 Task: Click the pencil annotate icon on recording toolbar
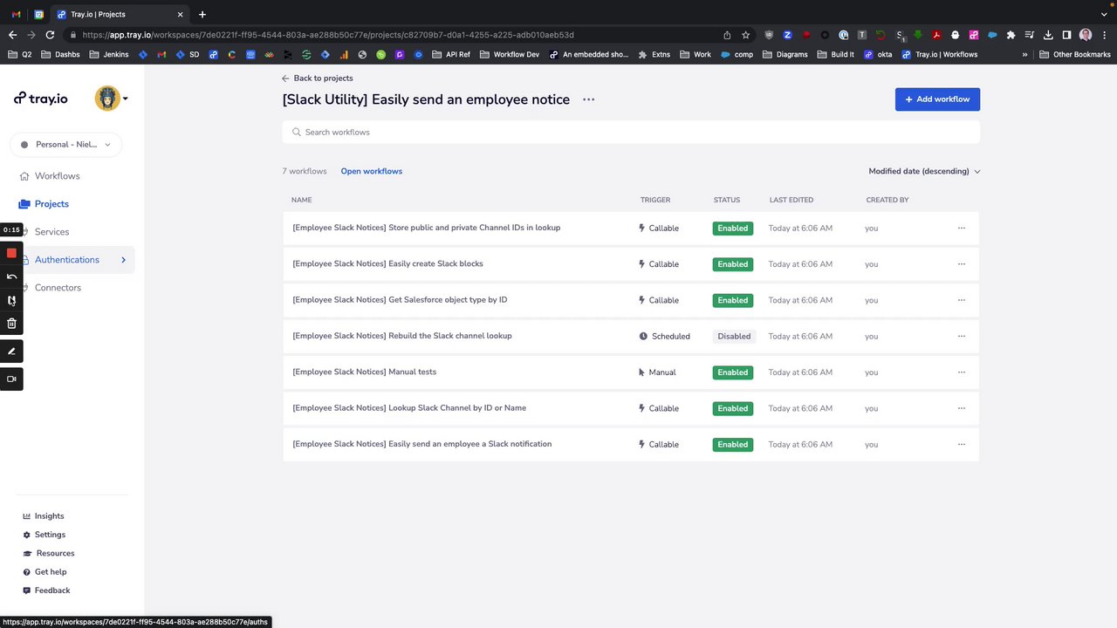[x=11, y=352]
